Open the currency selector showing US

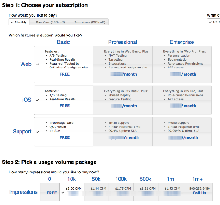[x=213, y=22]
